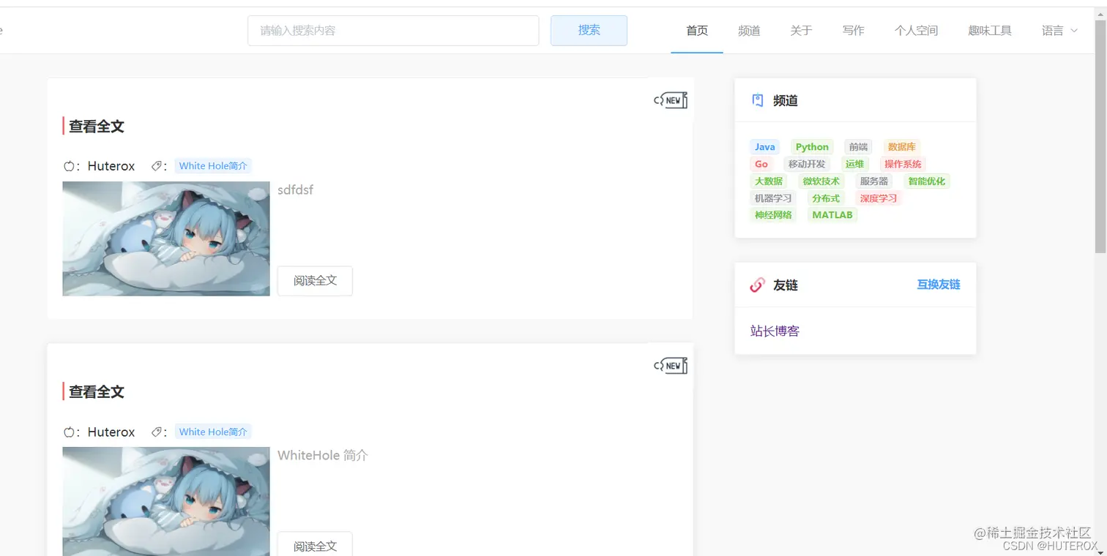Click the search input box
1107x556 pixels.
click(393, 31)
